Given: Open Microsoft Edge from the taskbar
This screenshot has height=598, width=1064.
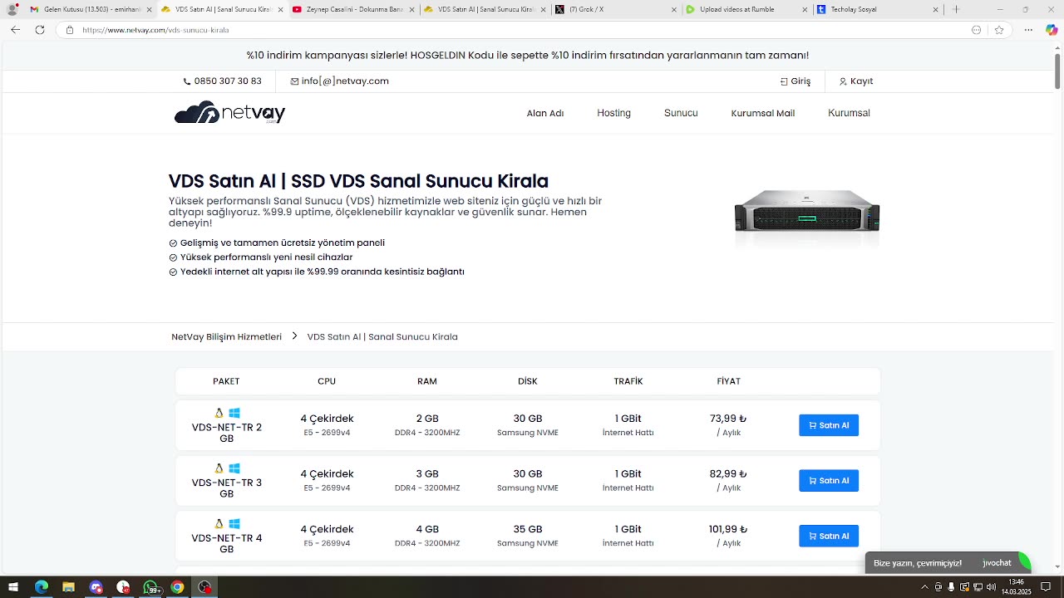Looking at the screenshot, I should pos(41,587).
